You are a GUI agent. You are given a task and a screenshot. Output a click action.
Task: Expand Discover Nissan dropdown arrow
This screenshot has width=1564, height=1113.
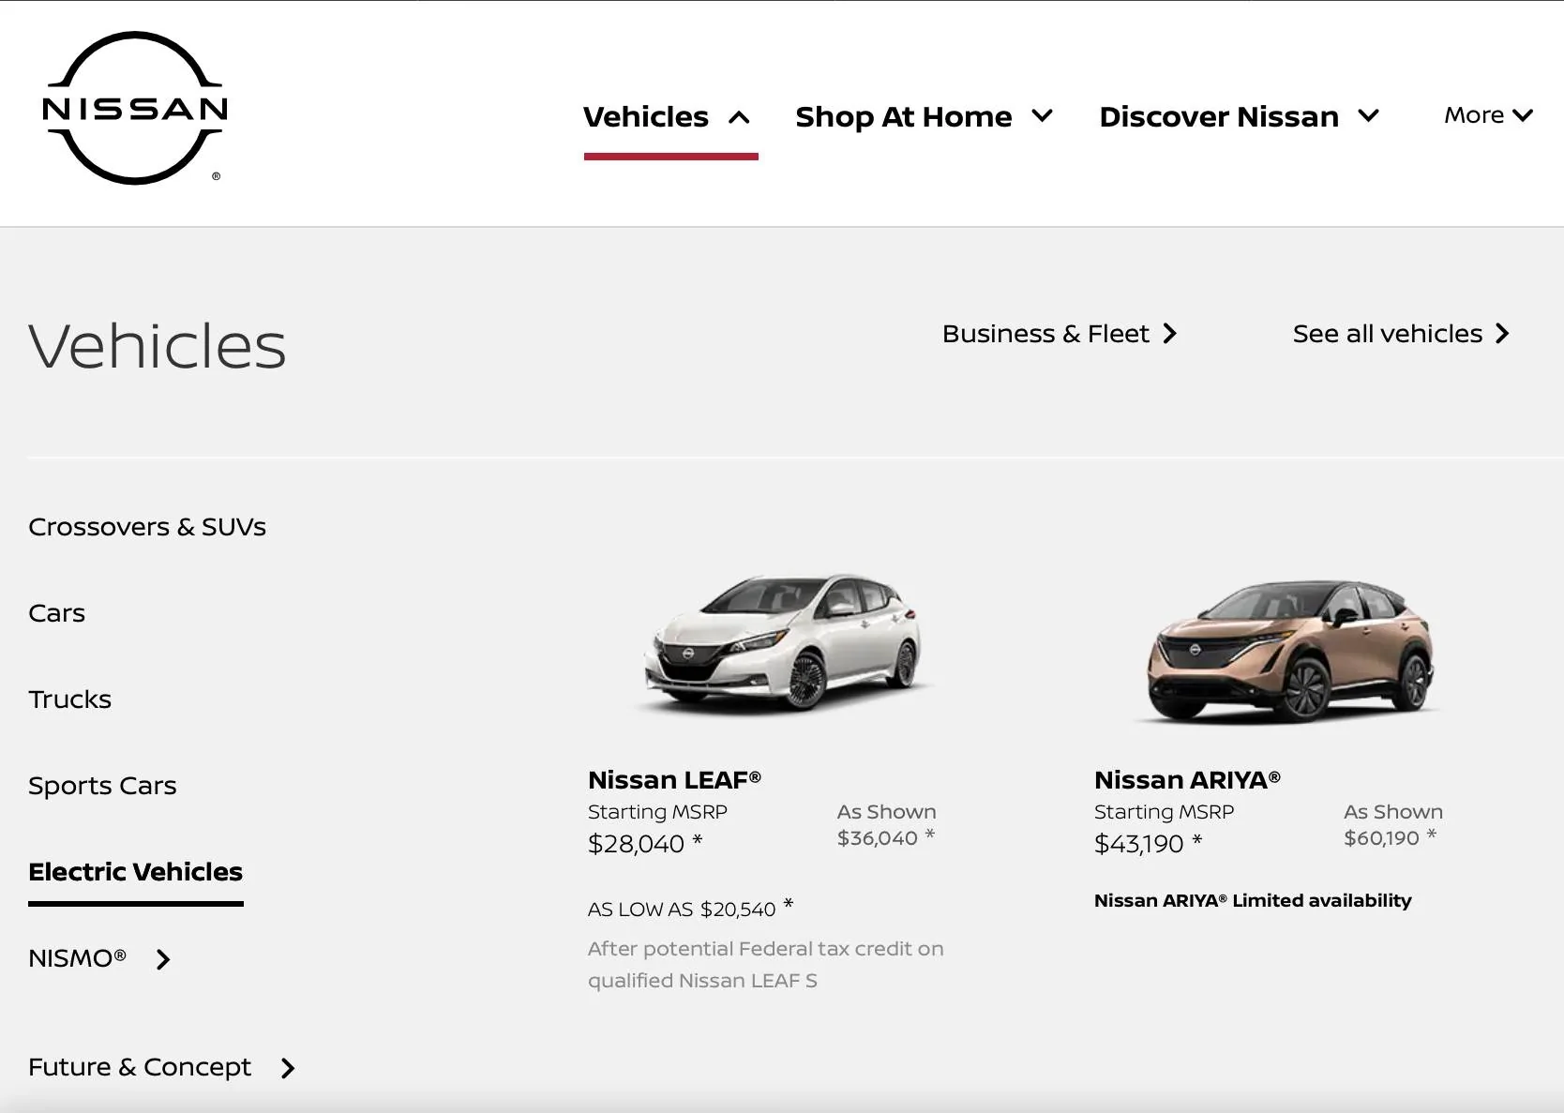coord(1368,116)
